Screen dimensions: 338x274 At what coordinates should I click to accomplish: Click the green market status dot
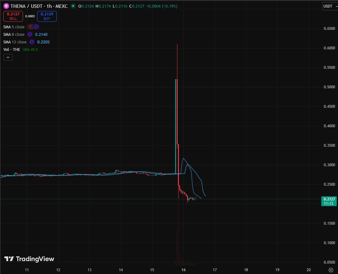(73, 6)
